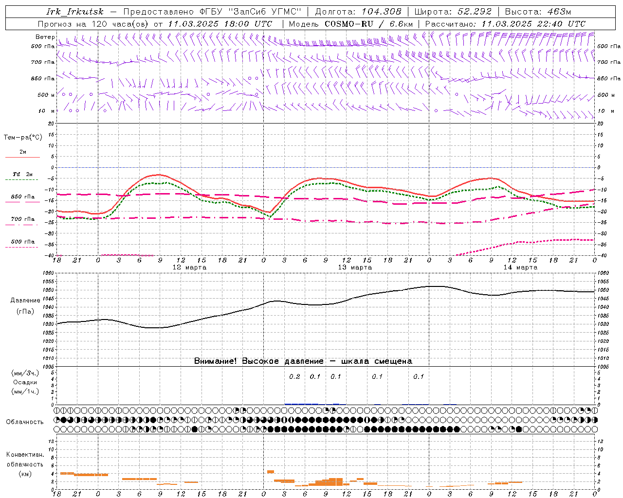Screen dimensions: 623x498
Task: Click the warning Внимание! Высокое давление — шкала смещена
Action: (x=303, y=361)
